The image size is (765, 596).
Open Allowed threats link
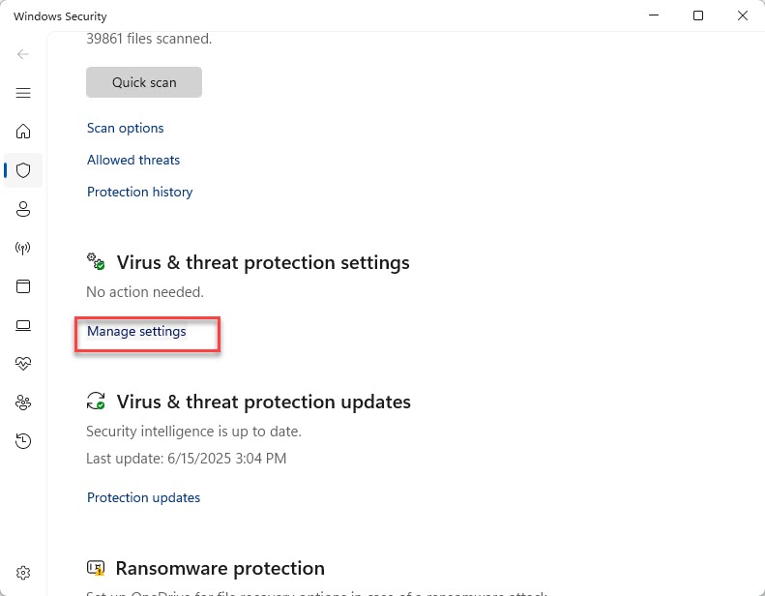133,160
